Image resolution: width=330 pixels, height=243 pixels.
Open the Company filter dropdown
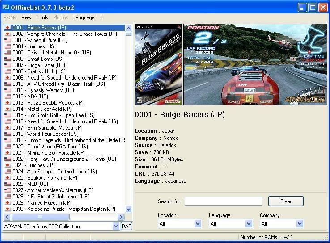[300, 224]
